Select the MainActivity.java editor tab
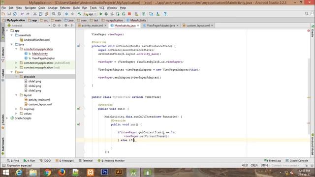 [x=125, y=26]
